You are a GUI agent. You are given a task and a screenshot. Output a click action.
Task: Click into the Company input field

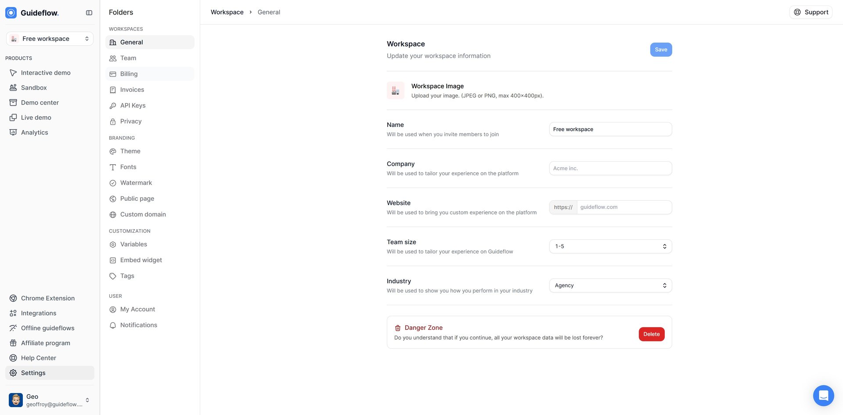click(x=610, y=168)
